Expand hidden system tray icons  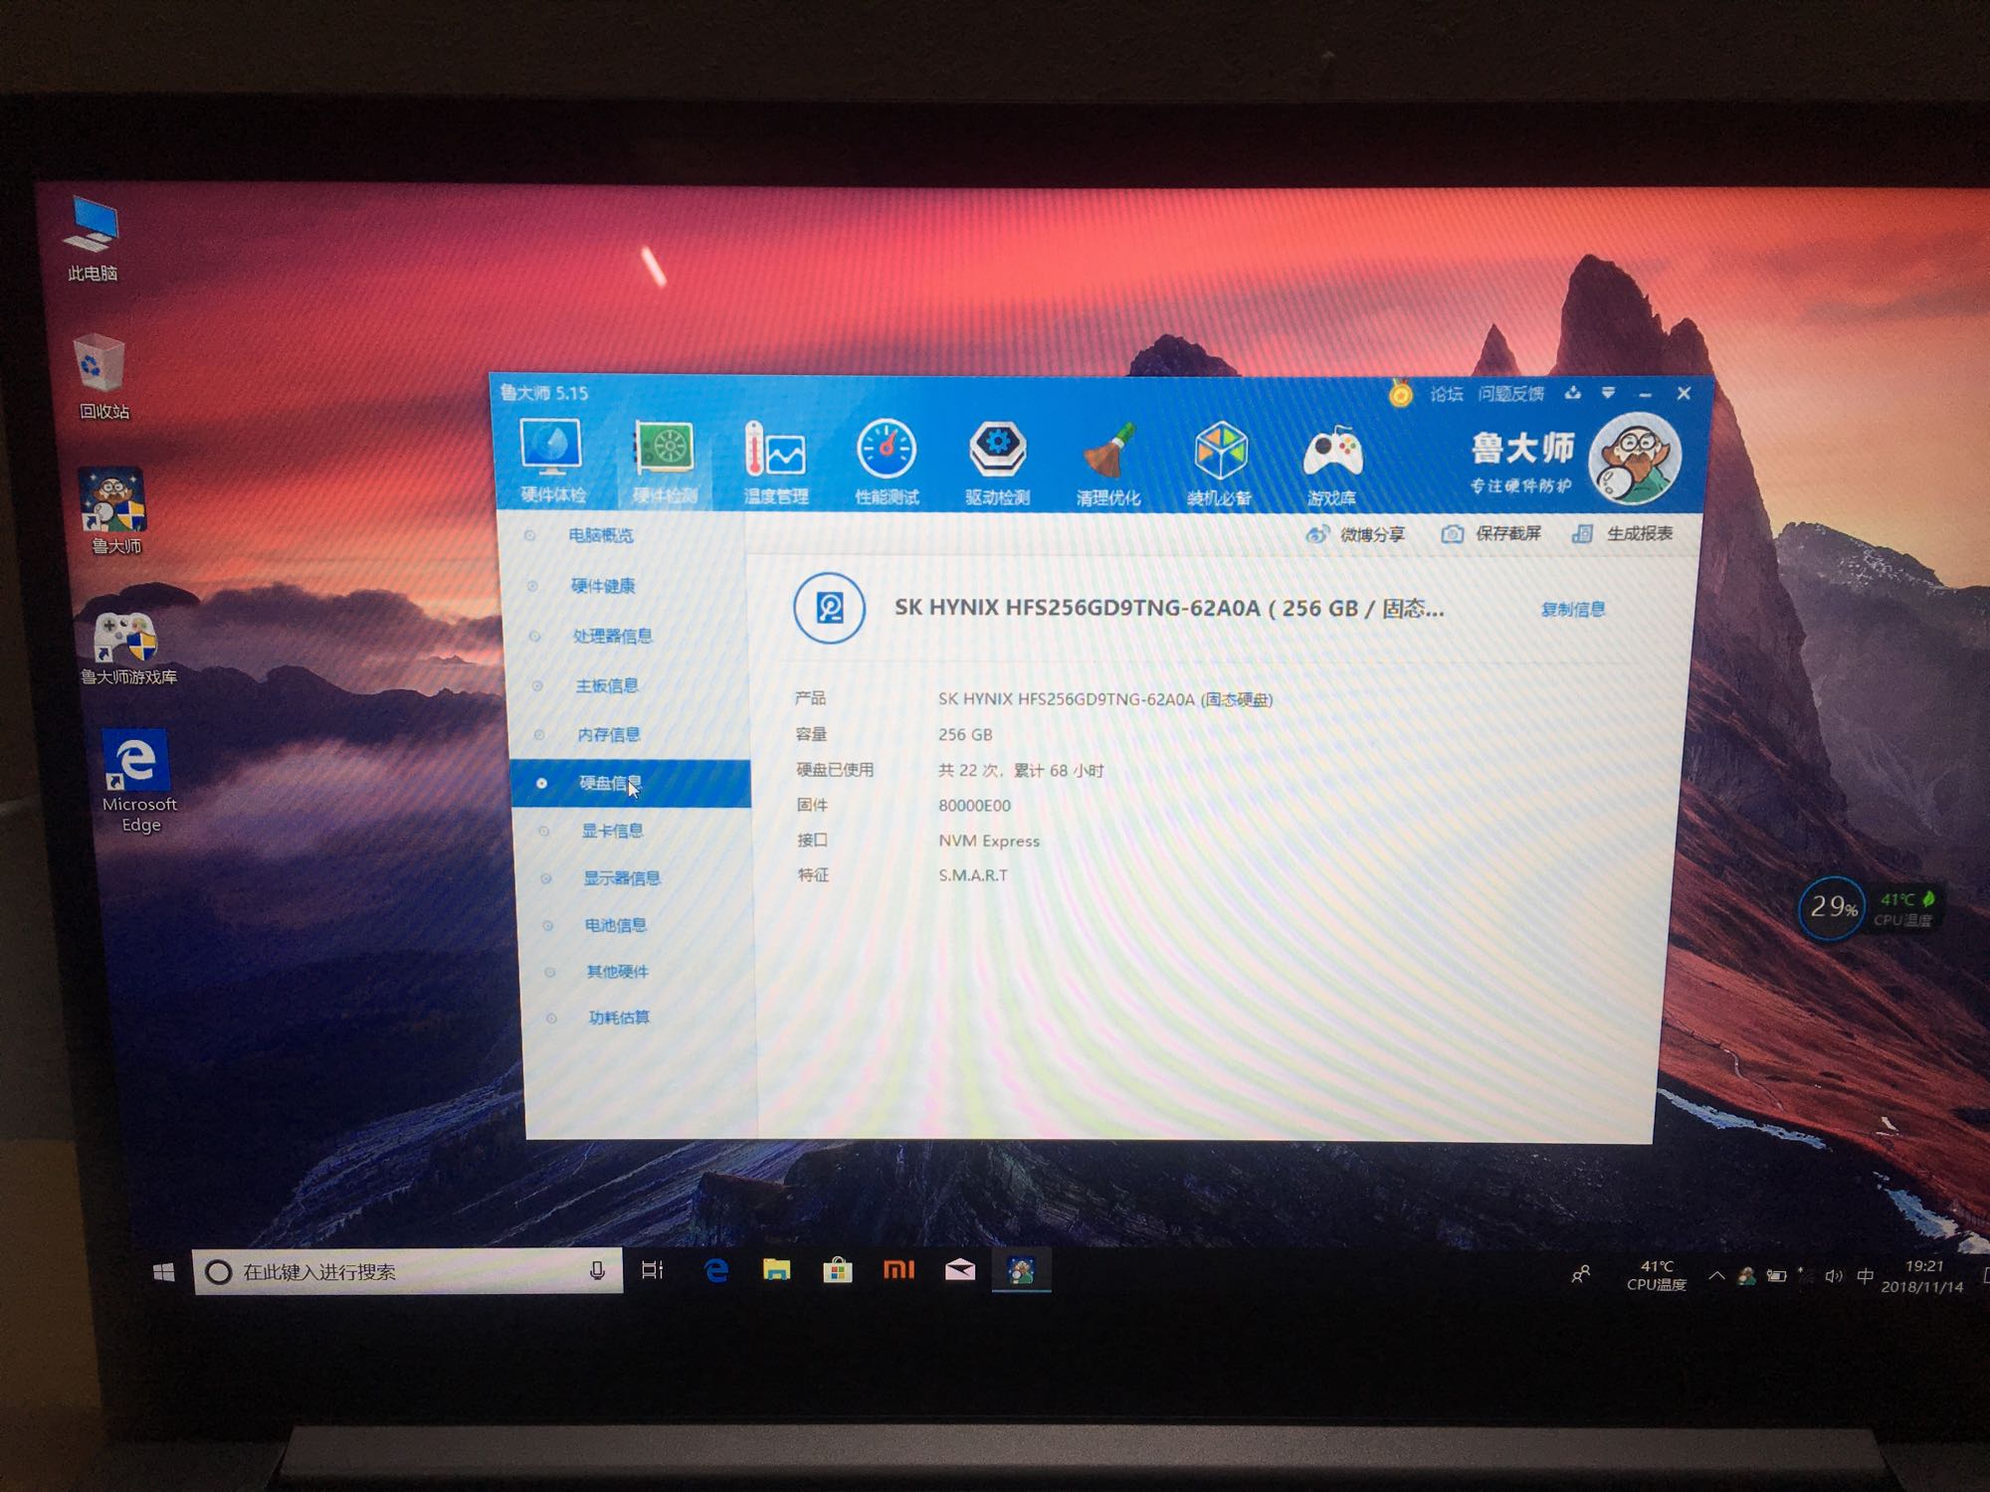1715,1275
